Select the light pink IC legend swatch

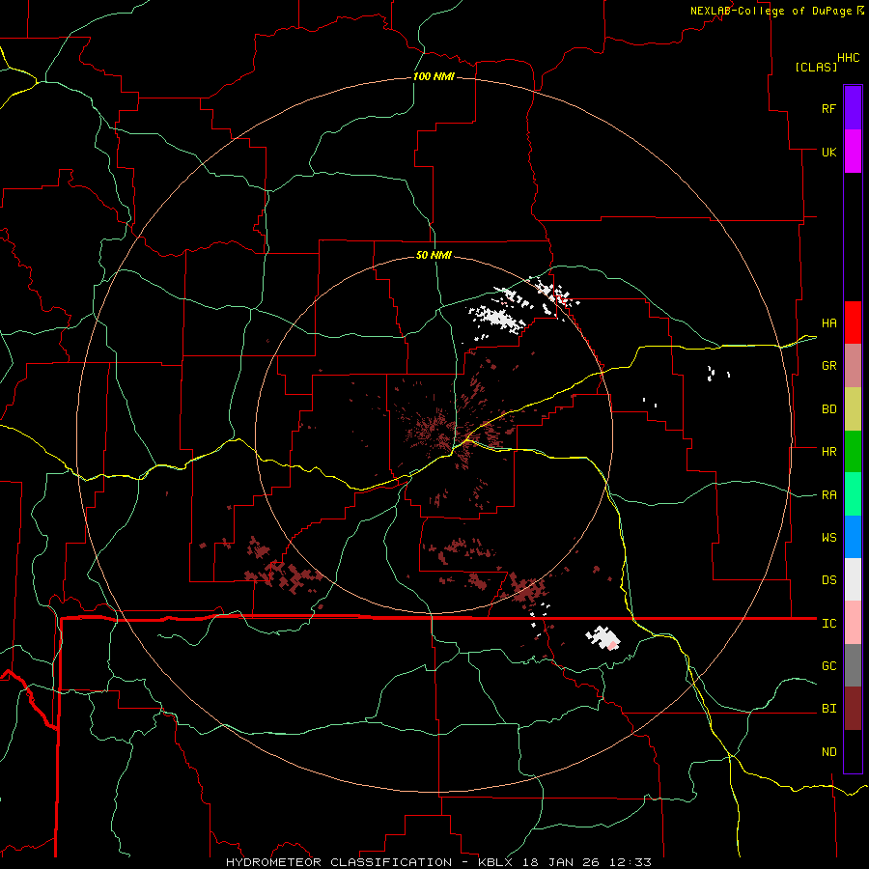(853, 623)
